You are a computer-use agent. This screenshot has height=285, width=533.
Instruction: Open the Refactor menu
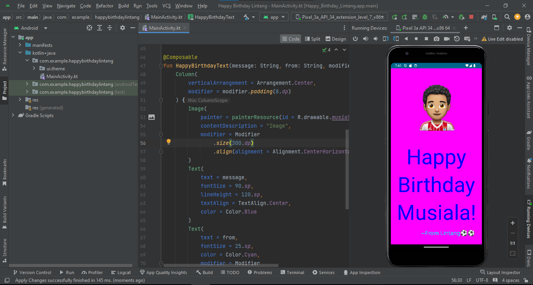tap(105, 6)
